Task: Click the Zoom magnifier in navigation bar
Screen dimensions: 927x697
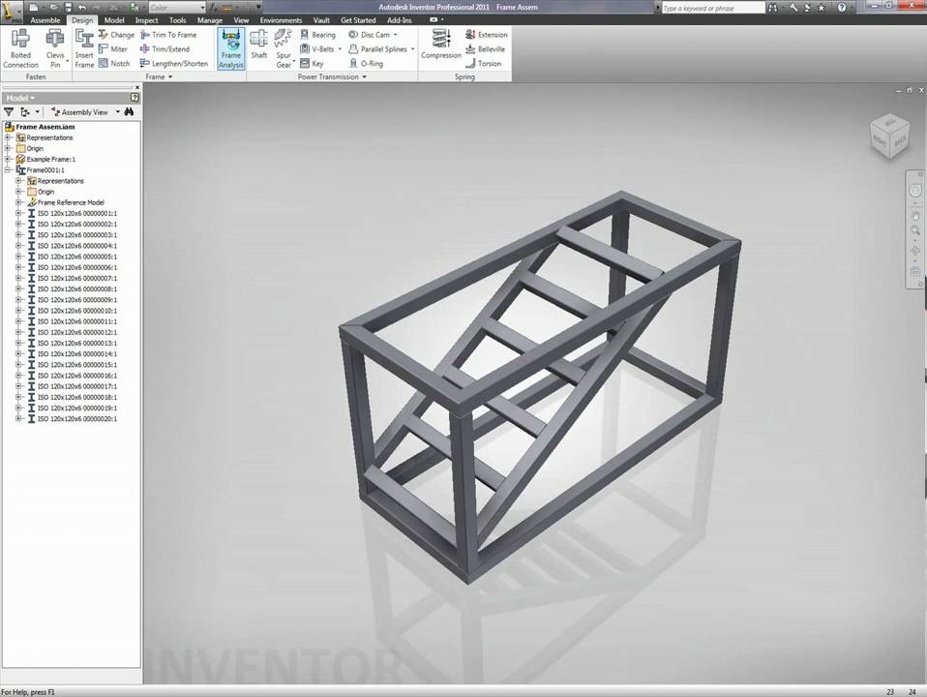Action: click(915, 230)
